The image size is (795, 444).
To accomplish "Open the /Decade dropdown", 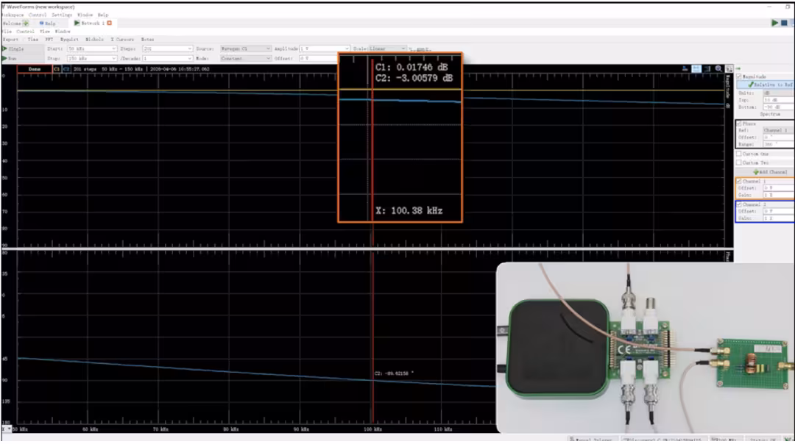I will (167, 58).
